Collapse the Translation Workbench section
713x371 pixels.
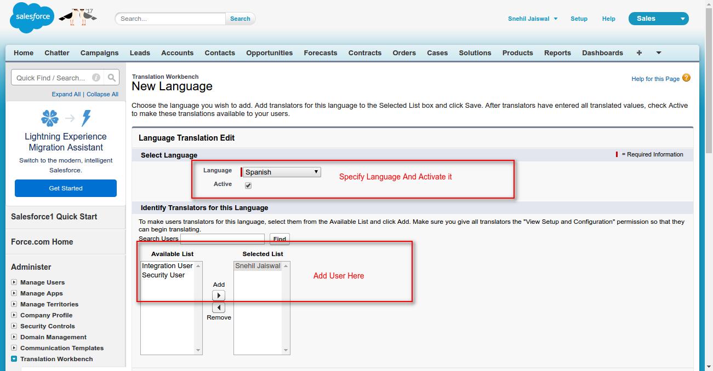pyautogui.click(x=14, y=359)
